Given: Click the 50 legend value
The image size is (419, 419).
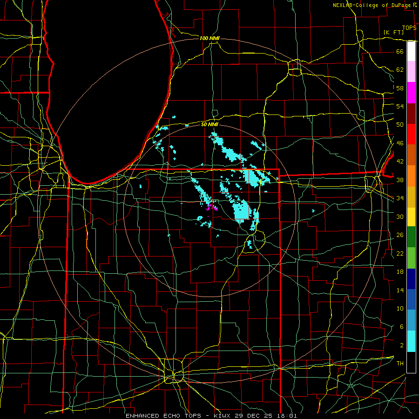Looking at the screenshot, I should pos(400,125).
